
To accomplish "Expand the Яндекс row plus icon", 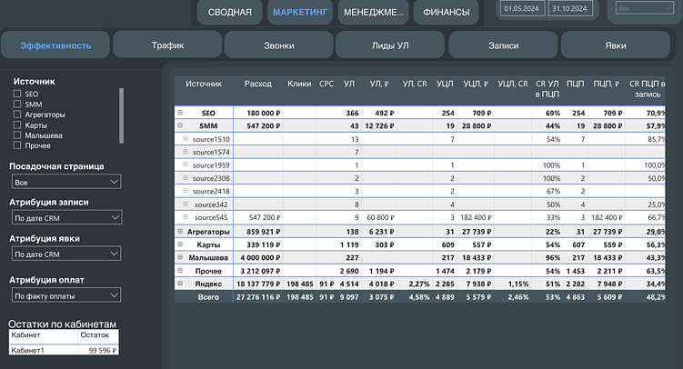I will pyautogui.click(x=180, y=284).
